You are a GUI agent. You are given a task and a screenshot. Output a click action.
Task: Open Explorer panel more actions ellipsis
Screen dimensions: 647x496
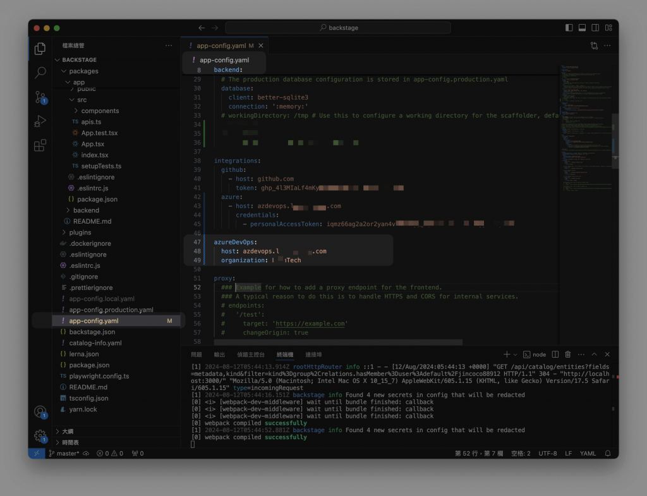coord(169,45)
